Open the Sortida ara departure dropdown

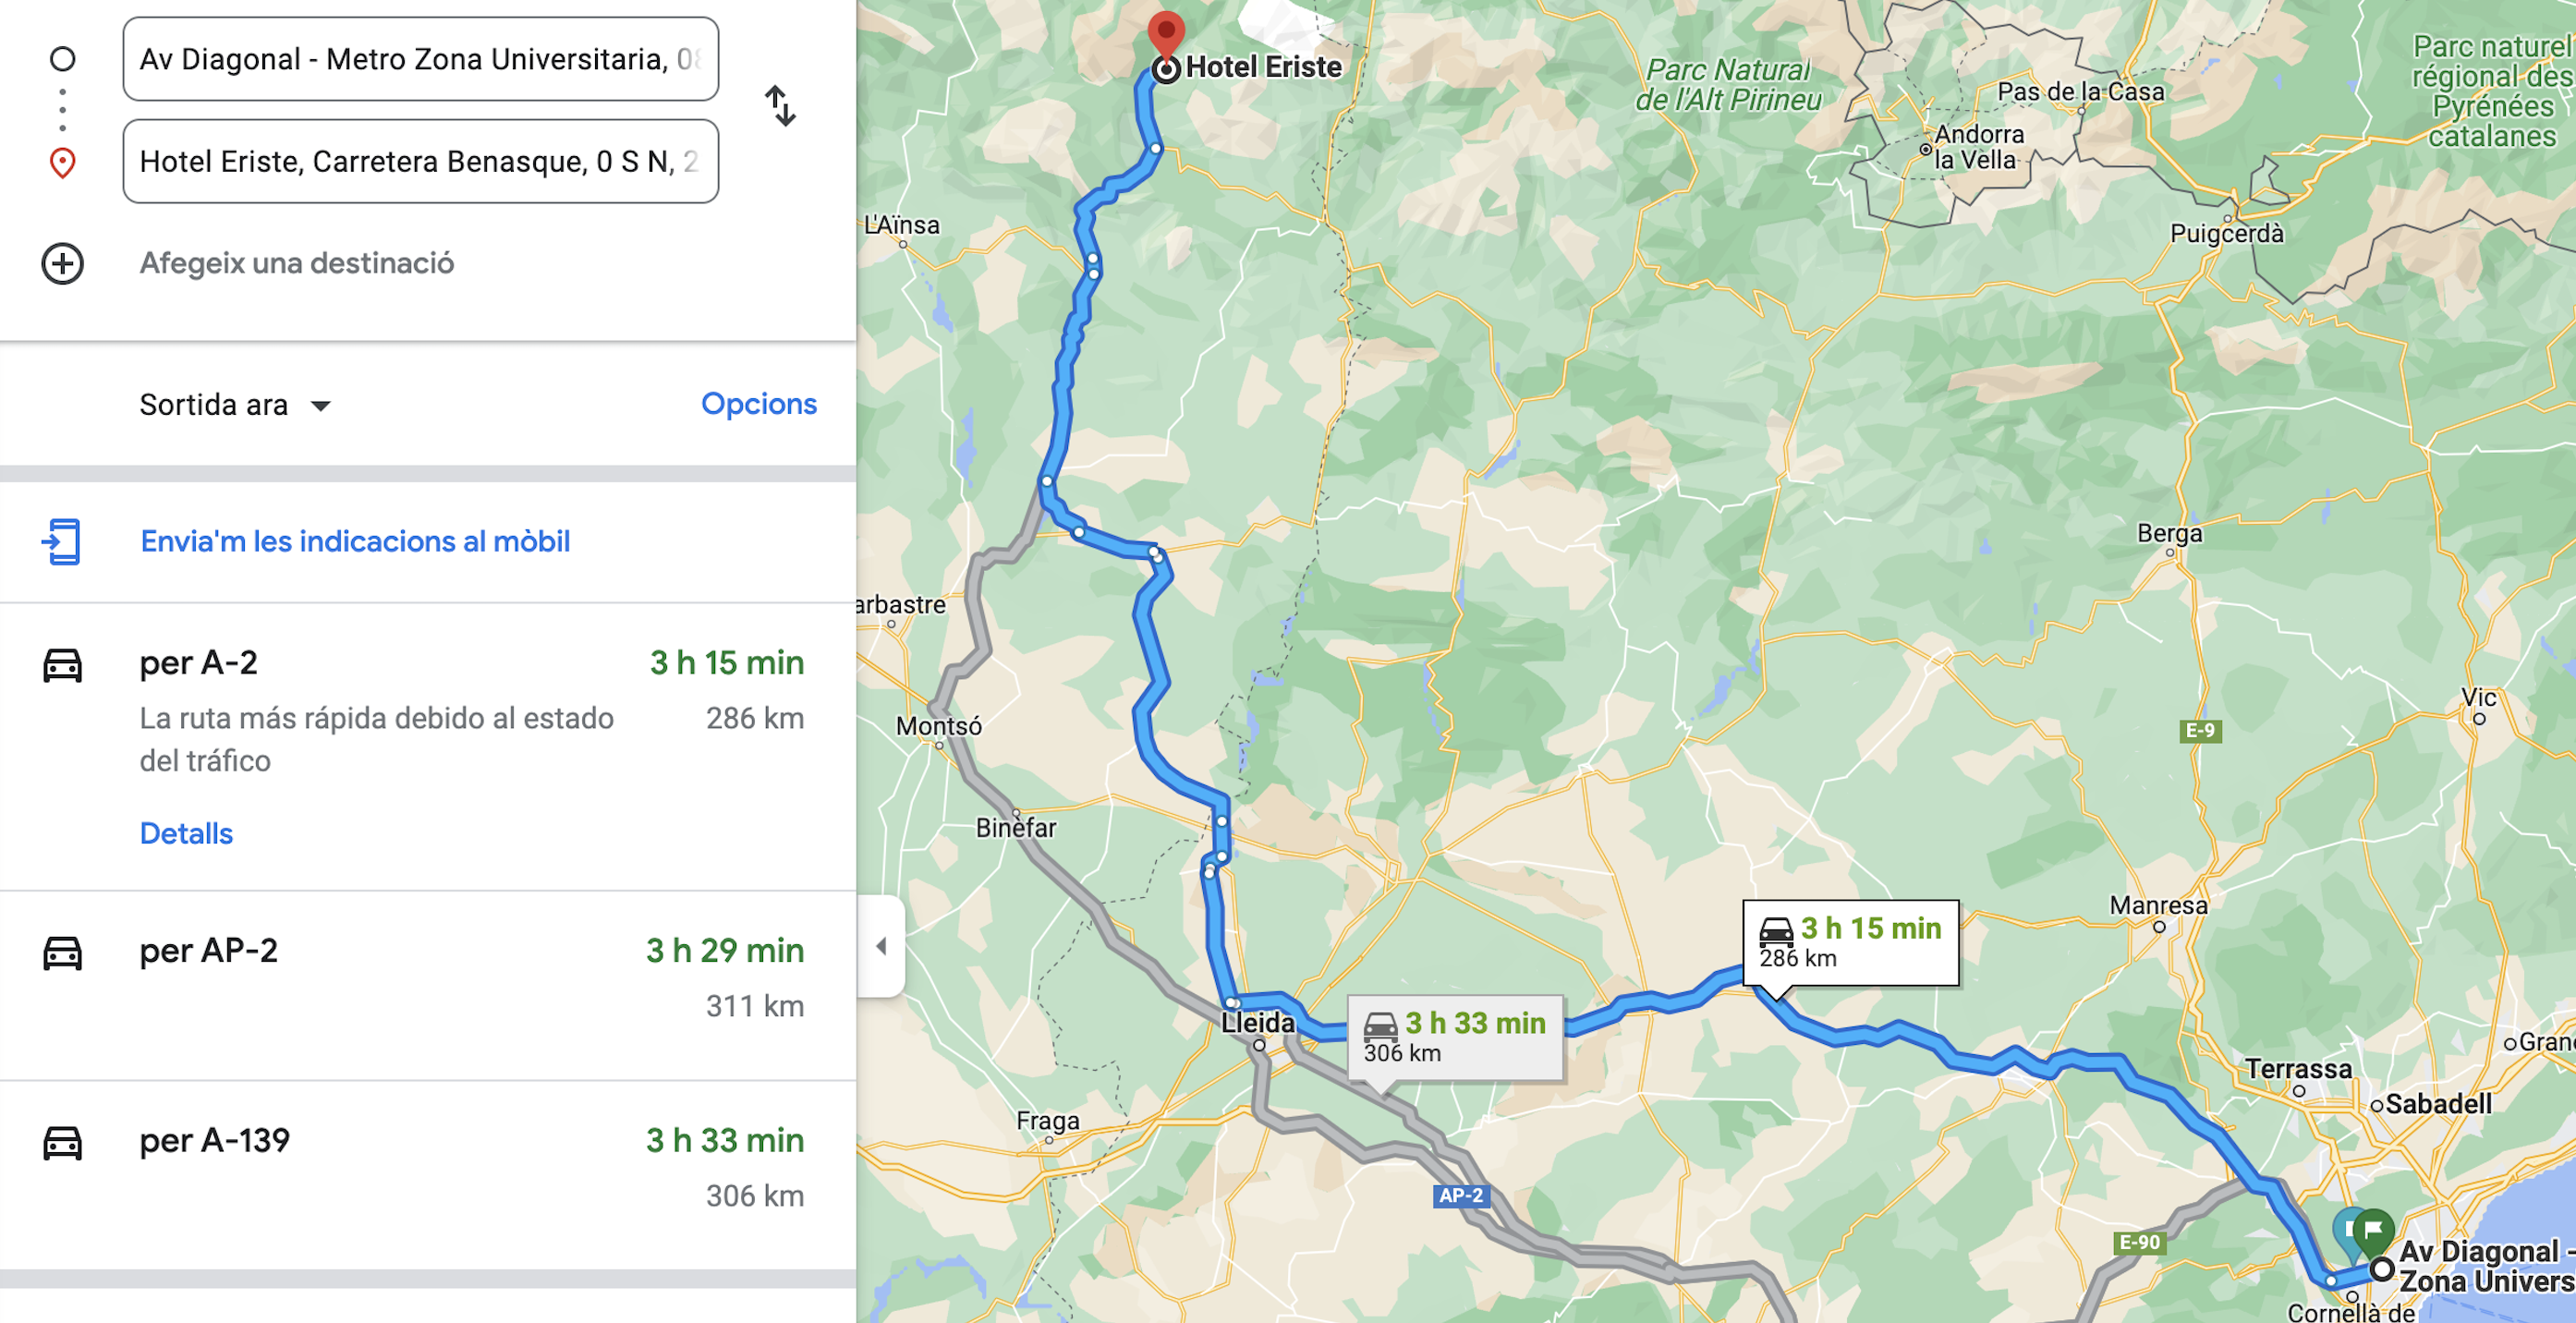235,405
